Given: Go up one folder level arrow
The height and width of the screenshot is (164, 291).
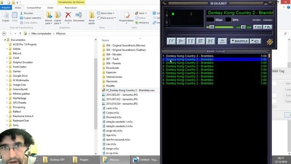Looking at the screenshot, I should [x=20, y=33].
